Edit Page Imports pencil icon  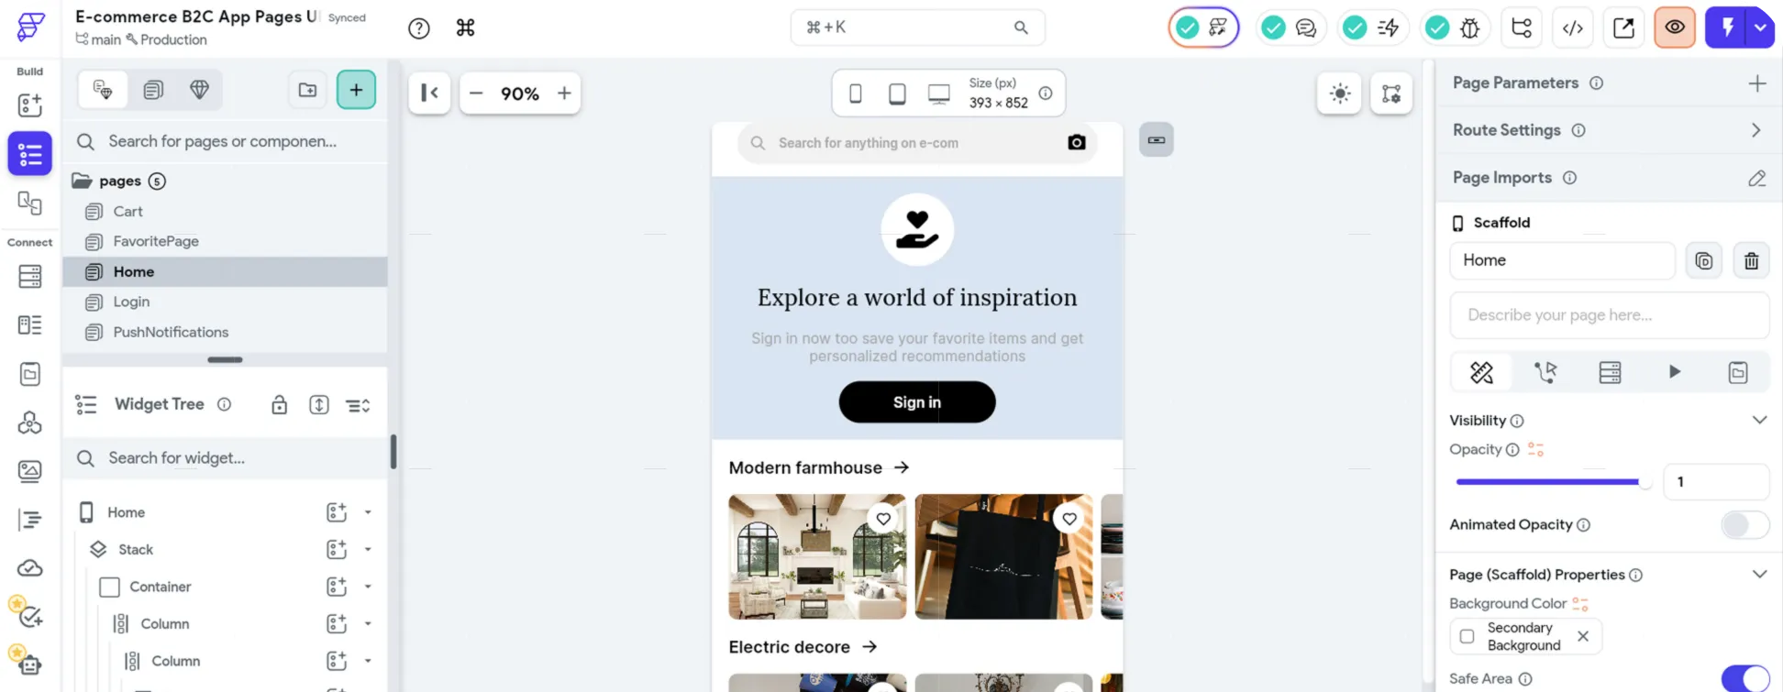coord(1756,178)
